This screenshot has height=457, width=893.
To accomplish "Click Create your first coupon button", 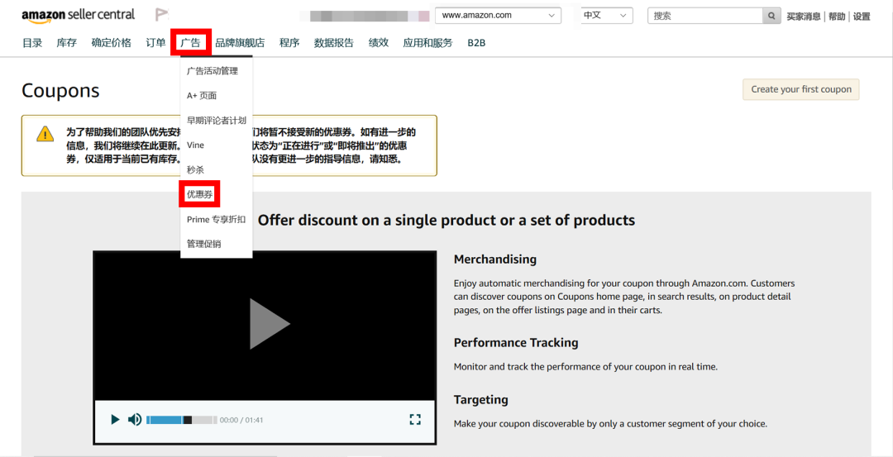I will pyautogui.click(x=800, y=89).
